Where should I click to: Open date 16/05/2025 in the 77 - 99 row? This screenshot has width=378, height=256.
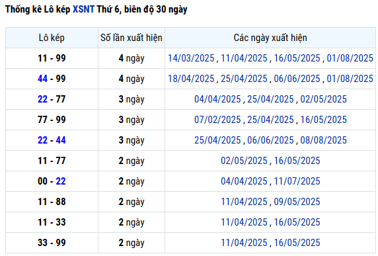324,120
